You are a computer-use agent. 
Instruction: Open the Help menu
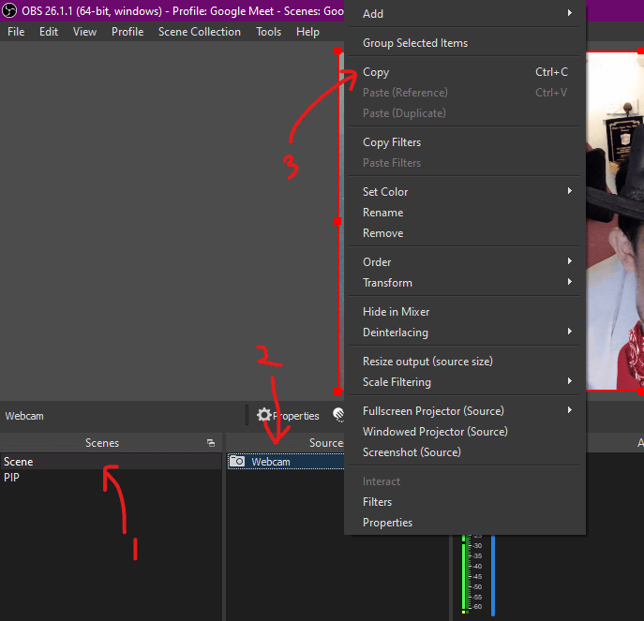(307, 32)
